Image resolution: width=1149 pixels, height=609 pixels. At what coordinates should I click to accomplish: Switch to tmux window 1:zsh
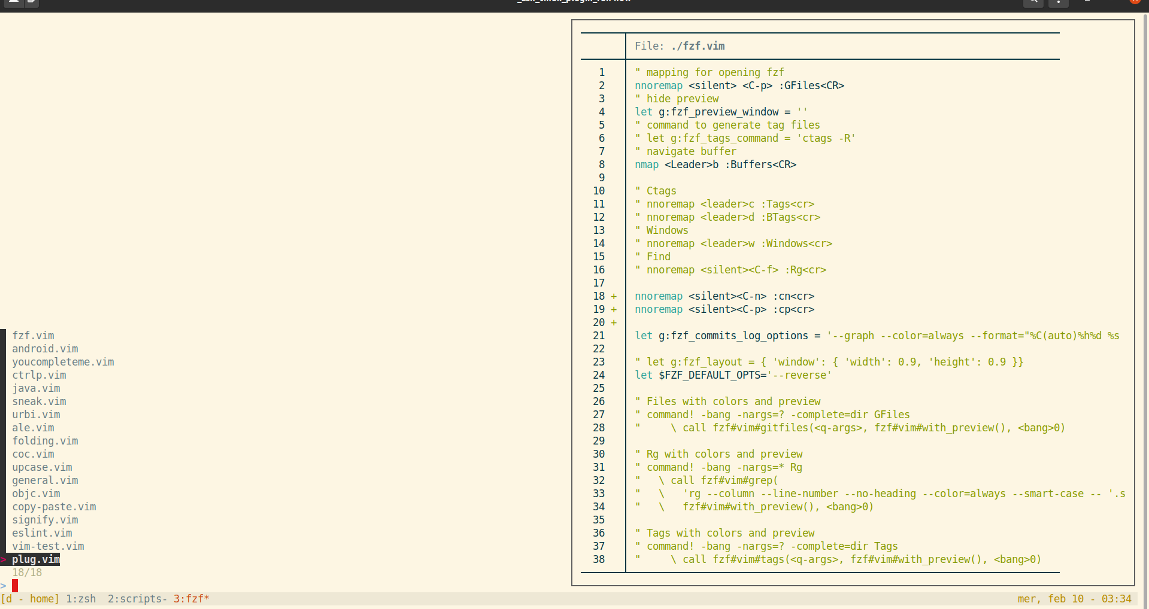(80, 599)
